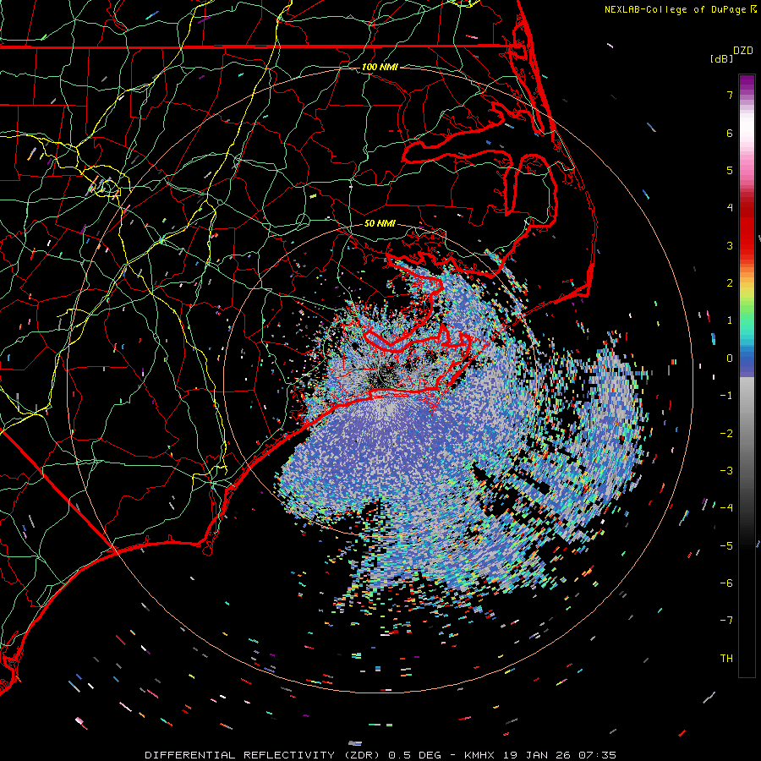Click the -1 value on color scale
Screen dimensions: 761x761
click(x=726, y=396)
